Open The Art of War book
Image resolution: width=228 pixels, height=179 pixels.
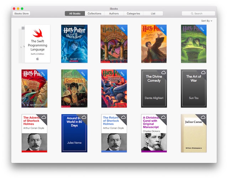click(194, 89)
